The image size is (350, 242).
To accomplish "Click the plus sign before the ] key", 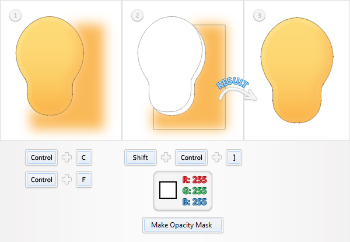I will [216, 157].
